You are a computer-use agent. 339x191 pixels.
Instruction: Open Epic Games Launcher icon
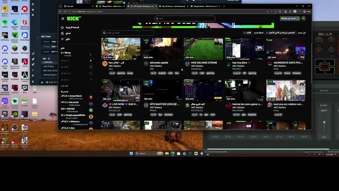[5, 116]
